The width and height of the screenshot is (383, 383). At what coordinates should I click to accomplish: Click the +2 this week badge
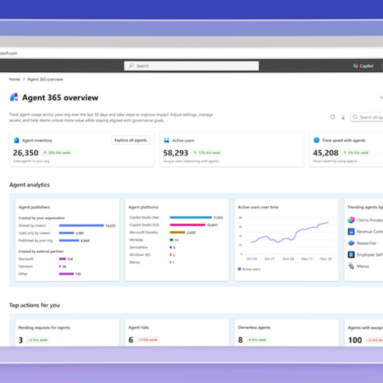tap(38, 340)
